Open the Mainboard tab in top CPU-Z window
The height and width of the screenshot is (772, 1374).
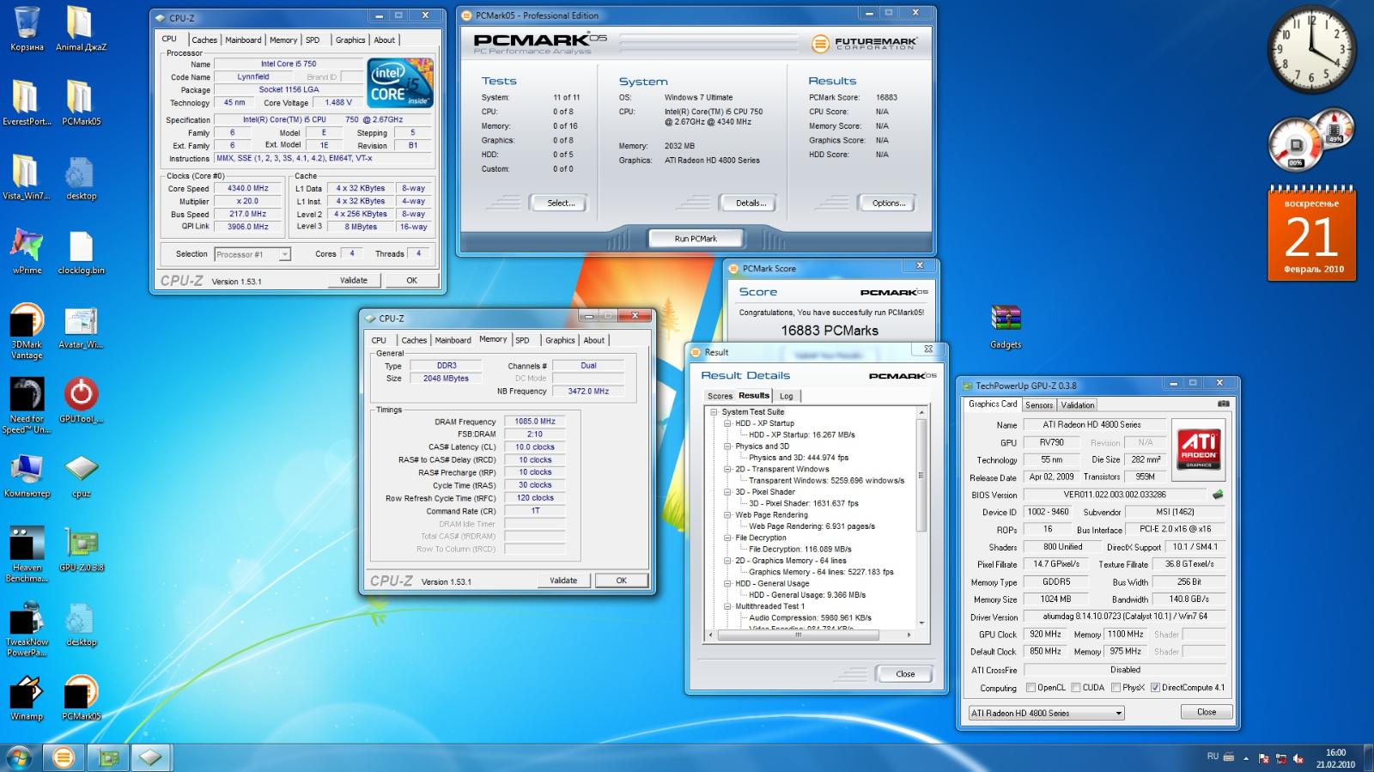pos(243,40)
